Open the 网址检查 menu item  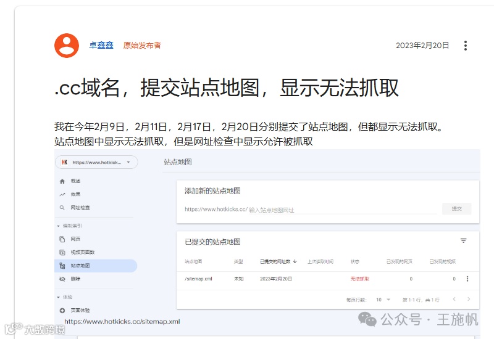80,208
